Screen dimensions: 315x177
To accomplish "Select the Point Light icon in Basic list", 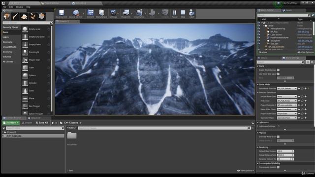I will (25, 52).
